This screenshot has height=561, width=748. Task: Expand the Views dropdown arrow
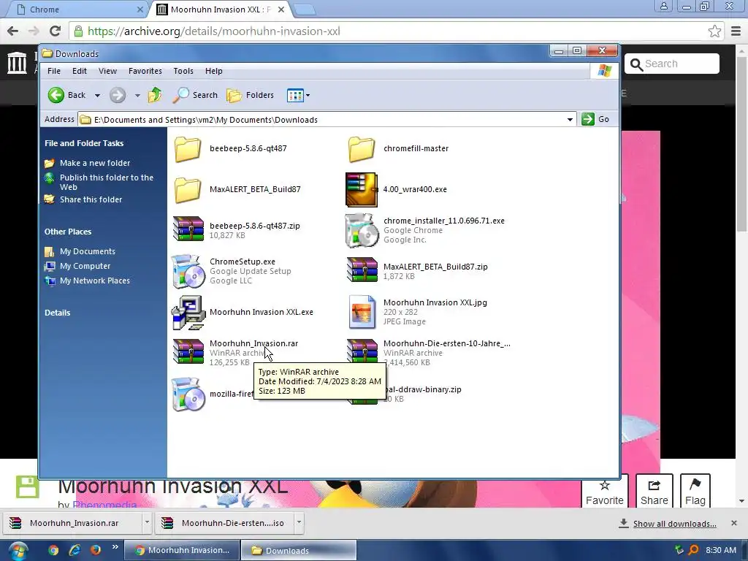click(308, 96)
